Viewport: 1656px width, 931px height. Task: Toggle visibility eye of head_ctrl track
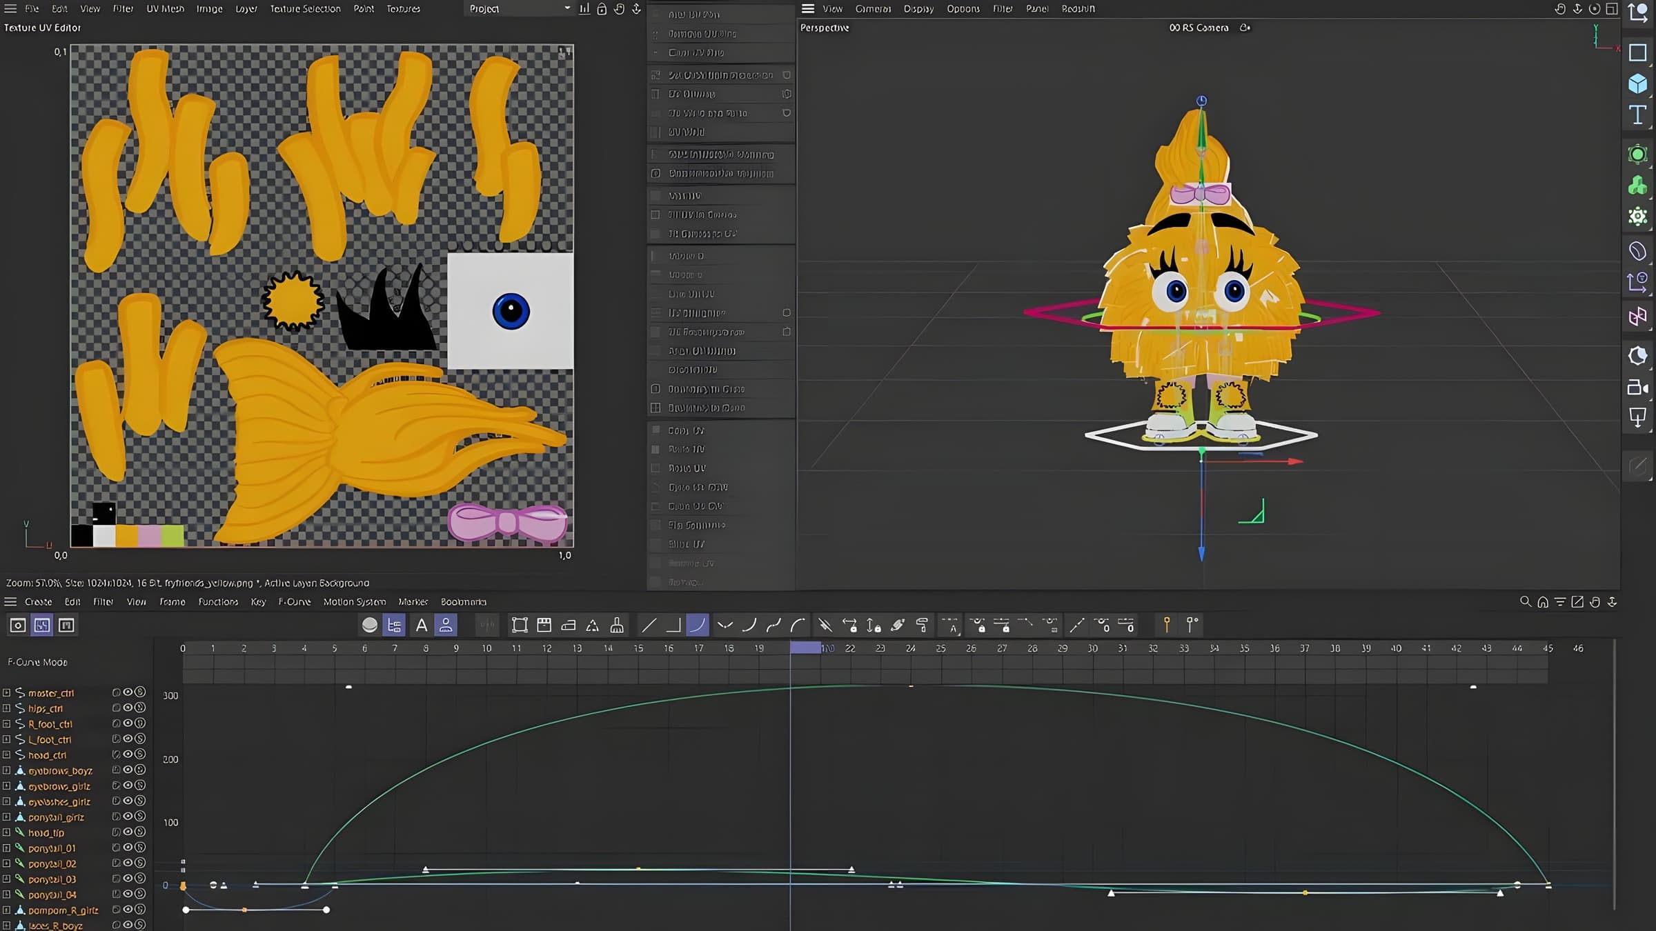click(128, 754)
